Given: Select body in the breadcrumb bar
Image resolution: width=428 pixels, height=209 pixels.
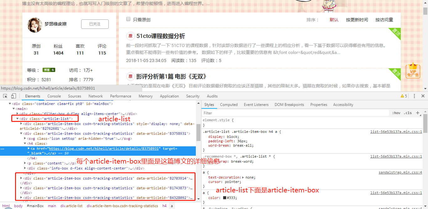Looking at the screenshot, I should point(18,206).
